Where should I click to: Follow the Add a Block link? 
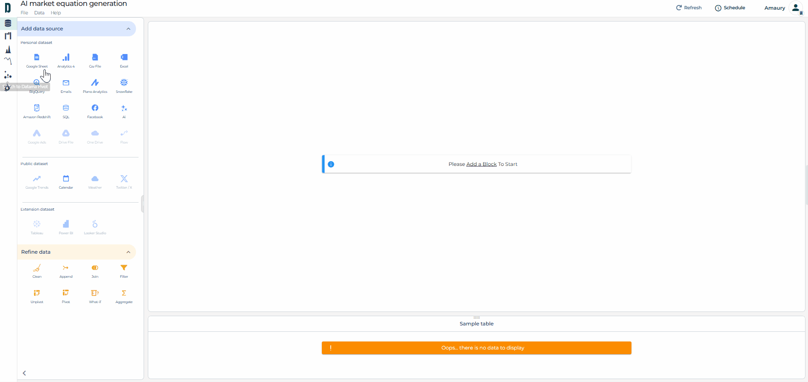481,164
